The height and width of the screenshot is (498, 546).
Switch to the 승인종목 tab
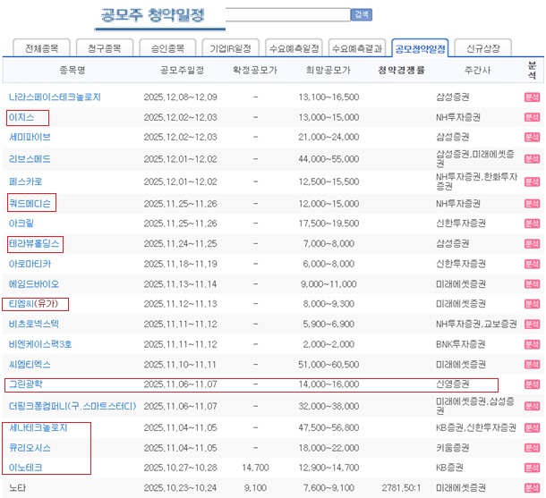pyautogui.click(x=167, y=48)
